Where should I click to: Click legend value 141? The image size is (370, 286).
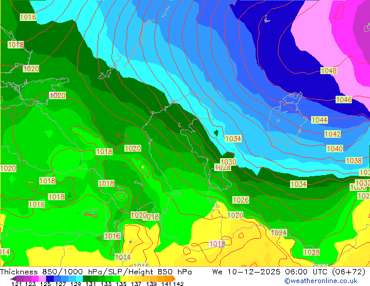click(166, 284)
